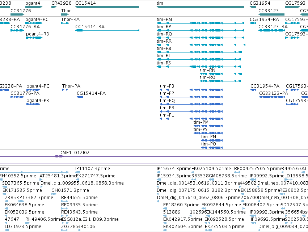
Task: Click the CG31776-PA protein feature
Action: (x=17, y=97)
